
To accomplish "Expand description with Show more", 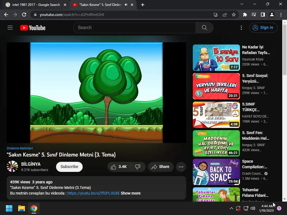I will pyautogui.click(x=131, y=193).
